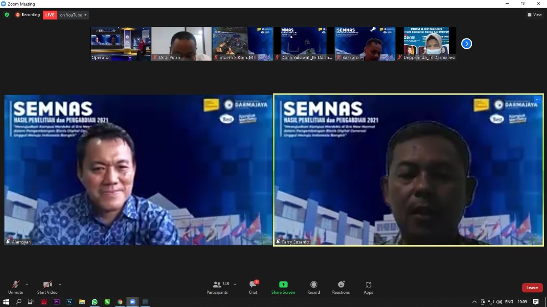Open Adobe Photoshop from taskbar
This screenshot has height=307, width=547.
(69, 302)
